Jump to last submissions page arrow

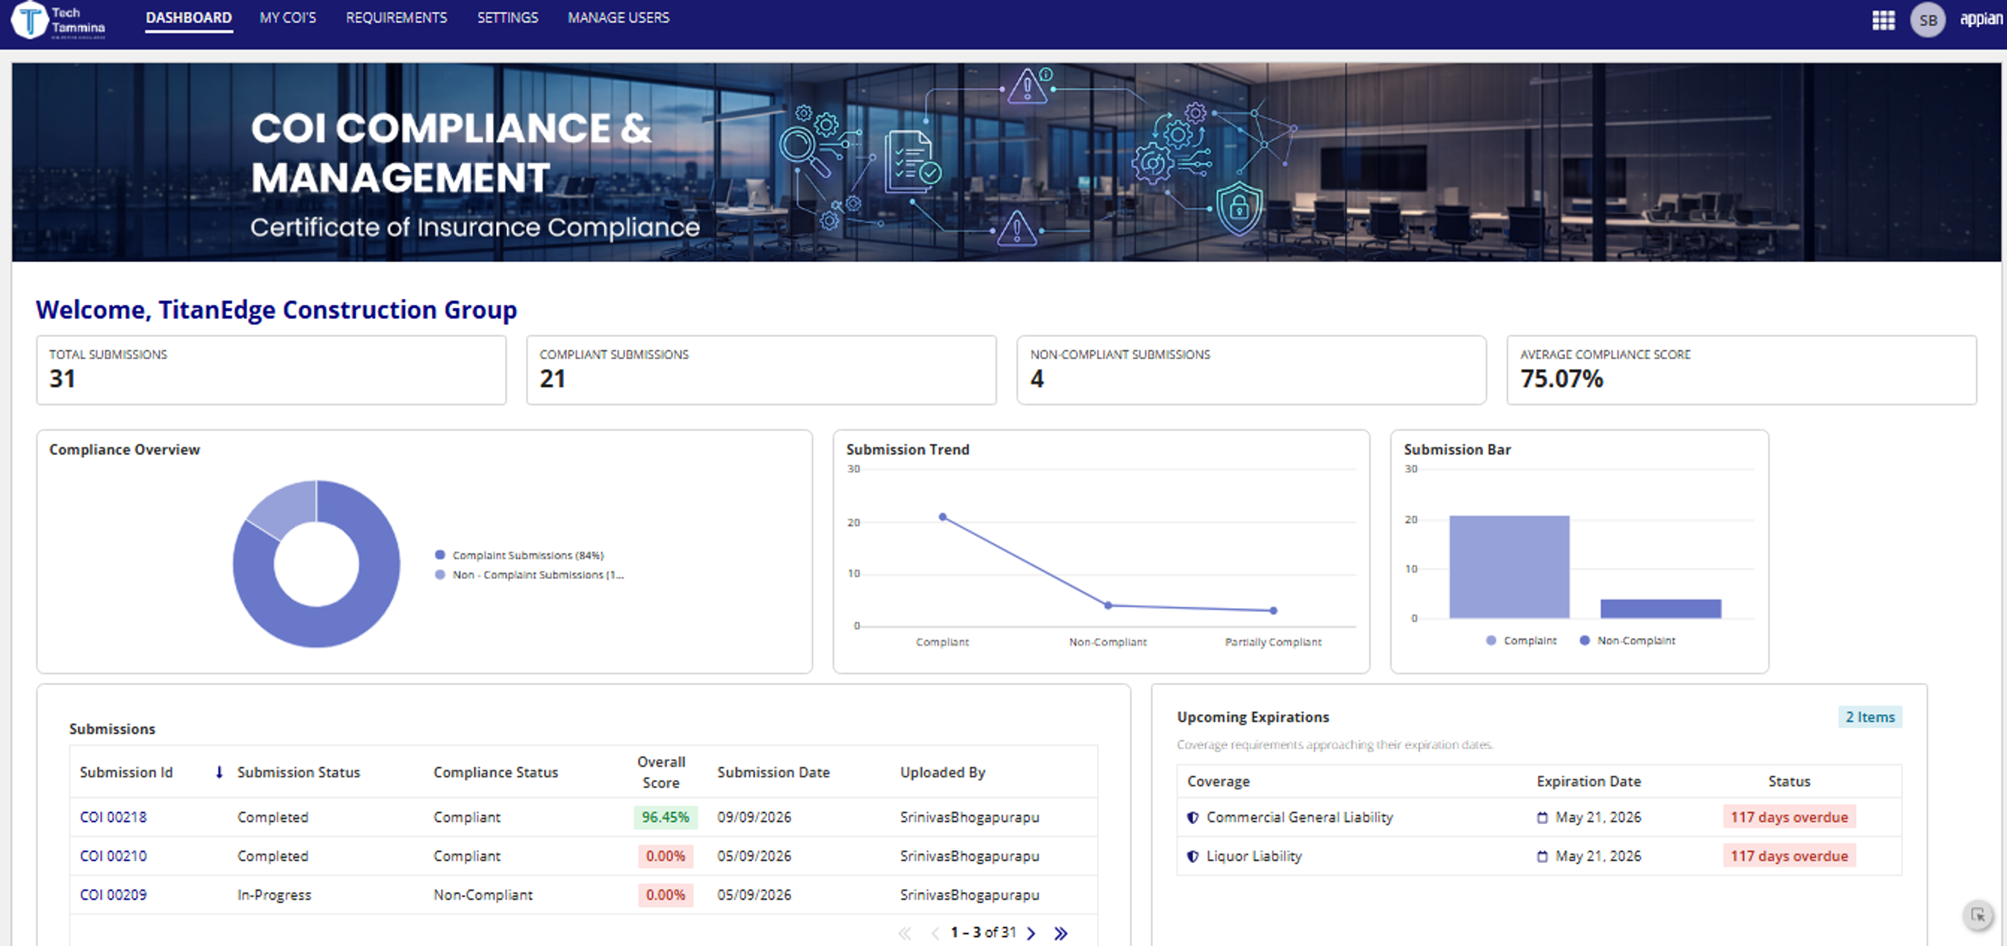[x=1060, y=933]
